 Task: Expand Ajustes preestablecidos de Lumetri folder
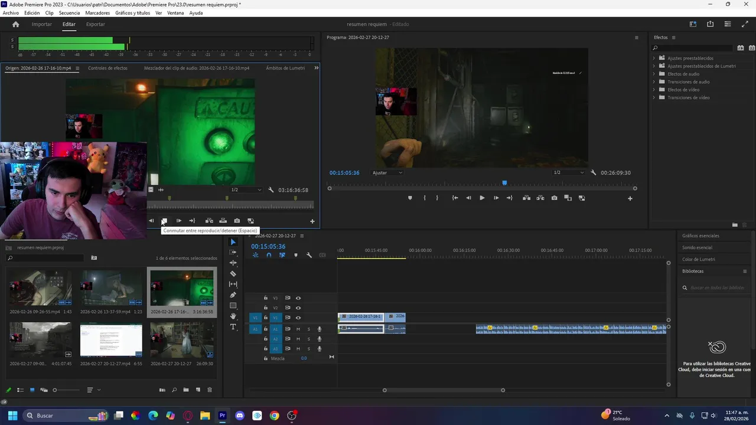(654, 66)
